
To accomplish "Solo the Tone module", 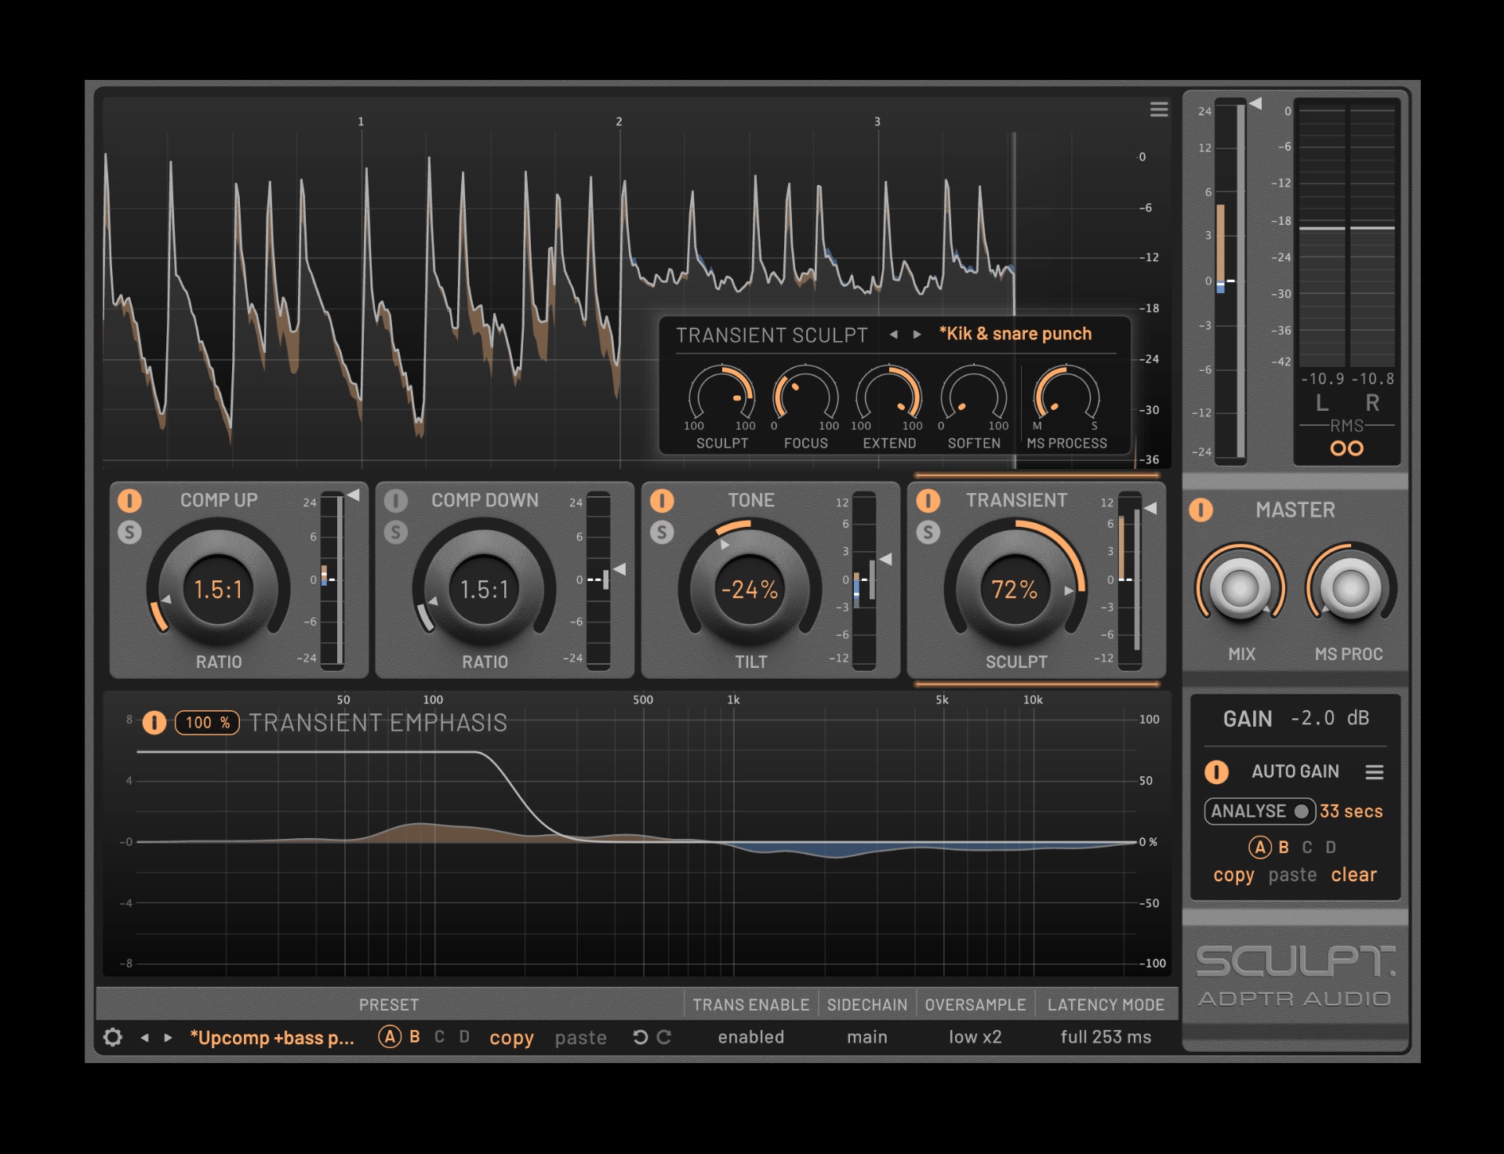I will 662,532.
